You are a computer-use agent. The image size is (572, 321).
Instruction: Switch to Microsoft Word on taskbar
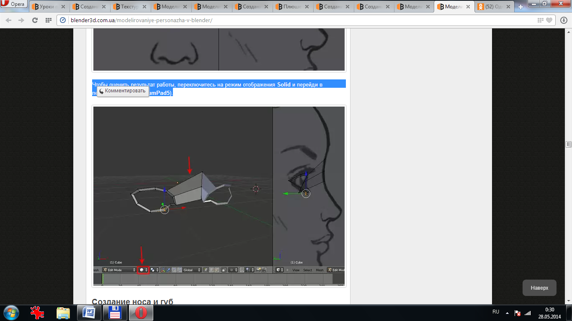pos(89,313)
